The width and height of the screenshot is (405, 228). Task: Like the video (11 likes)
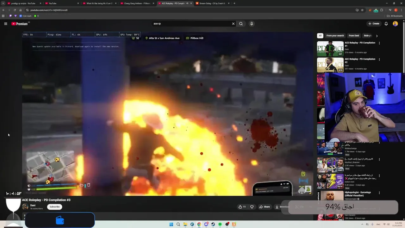242,207
